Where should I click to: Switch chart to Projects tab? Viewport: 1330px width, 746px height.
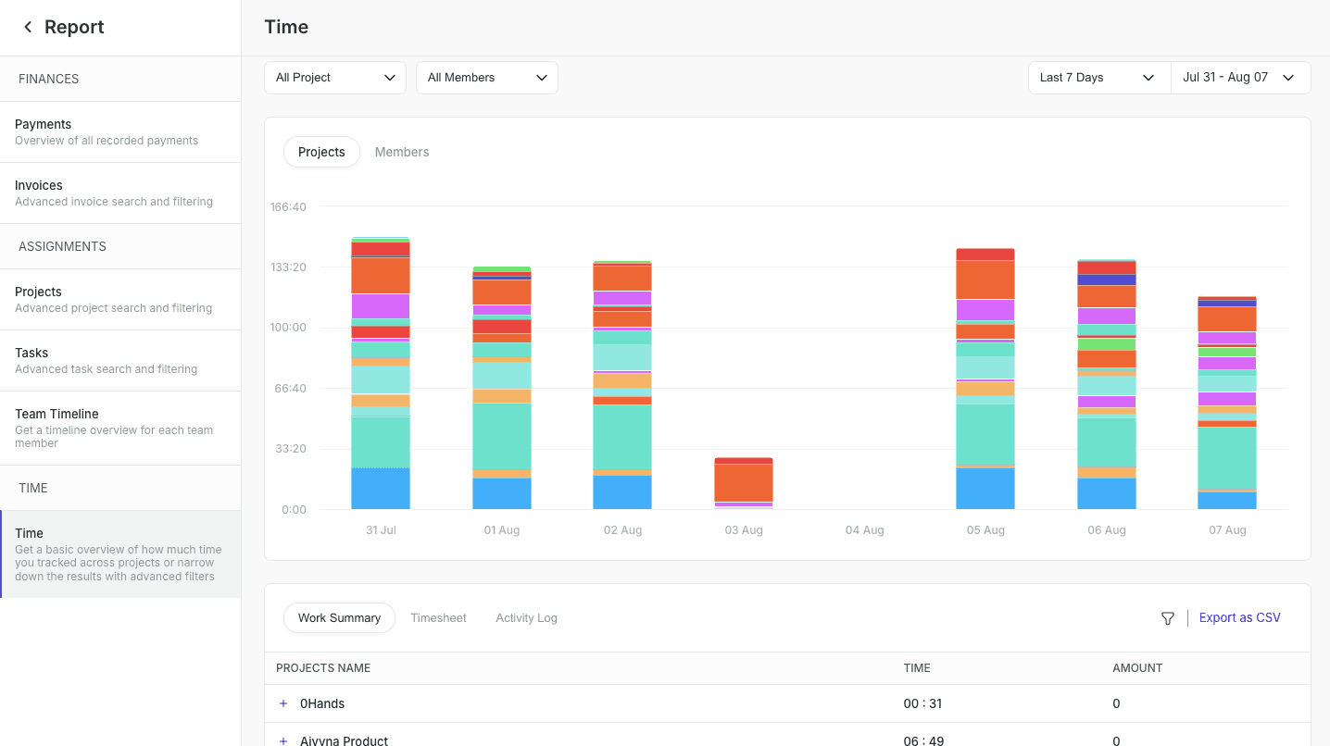[321, 152]
